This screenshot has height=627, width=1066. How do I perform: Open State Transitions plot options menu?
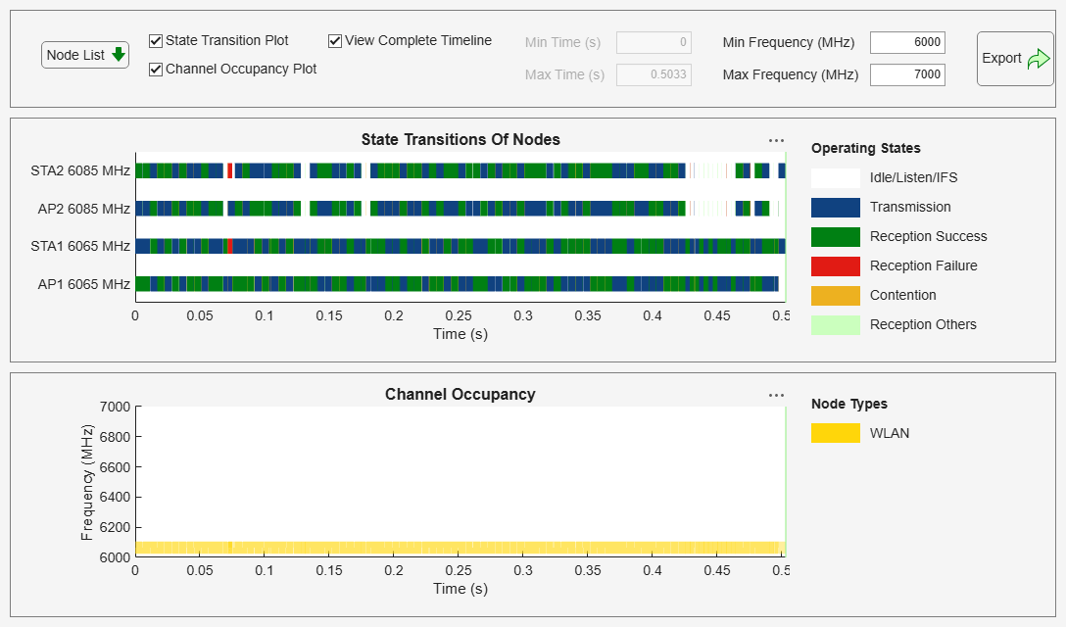[x=776, y=140]
